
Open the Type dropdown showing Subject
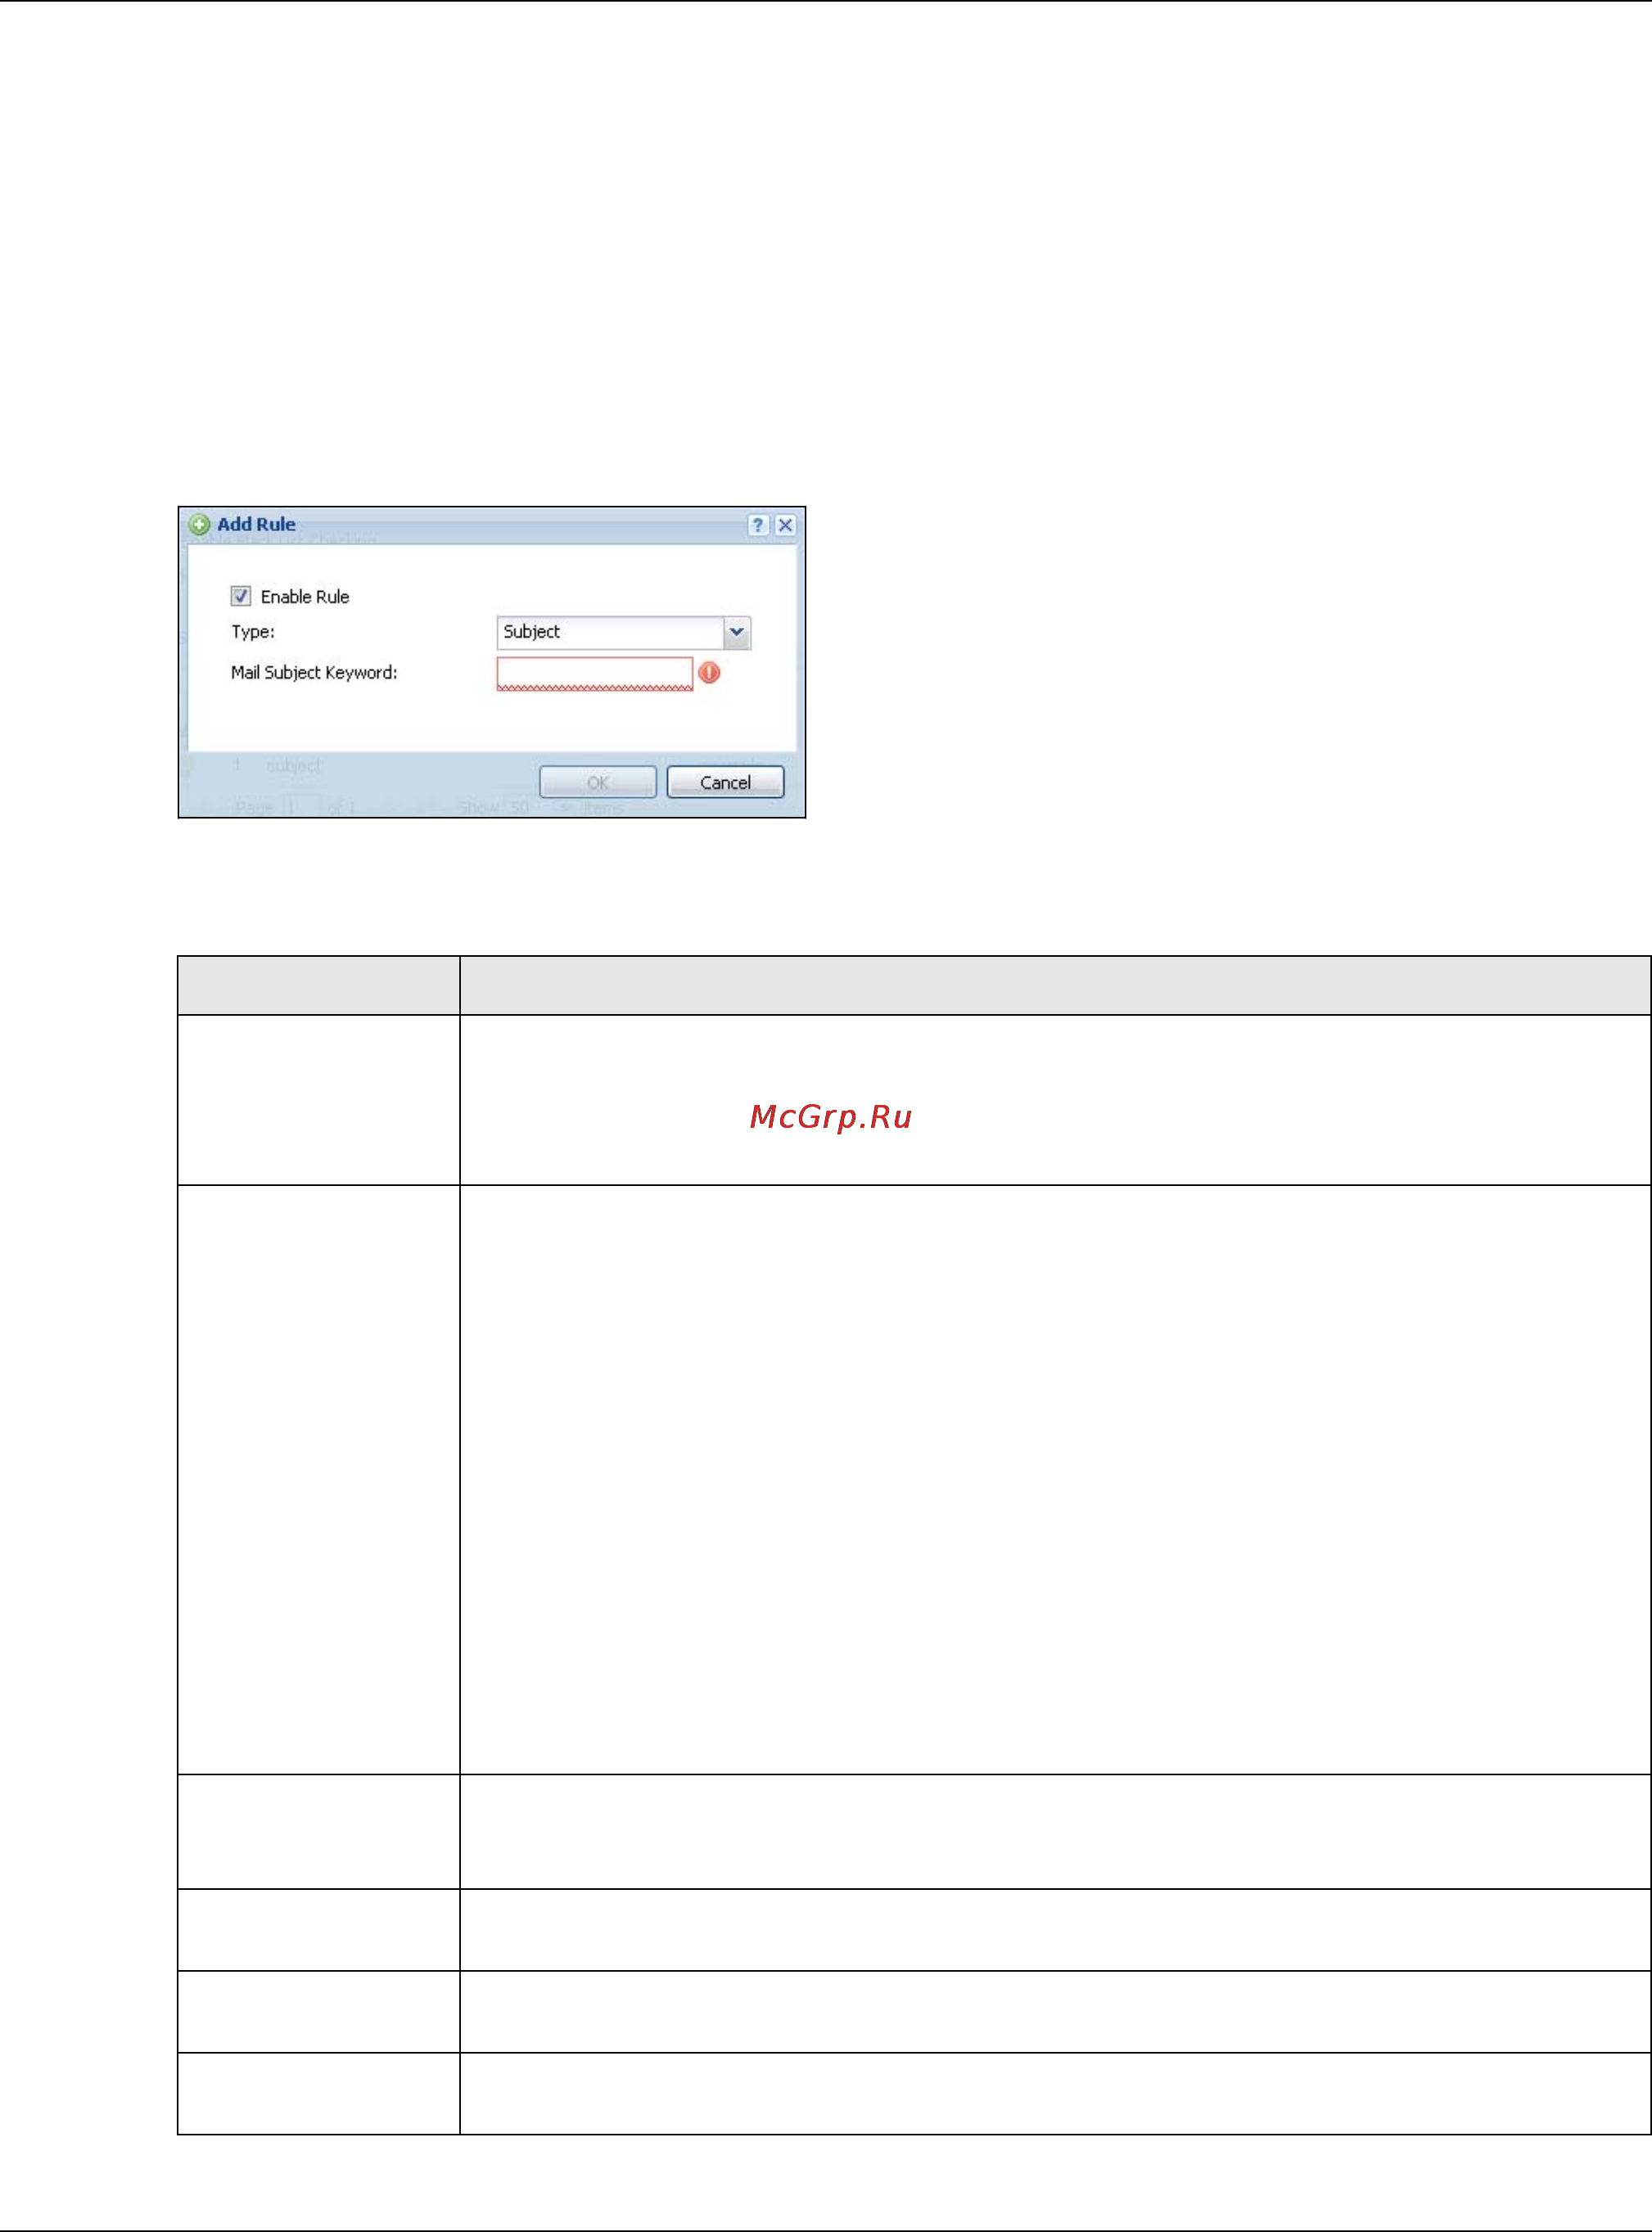(x=623, y=632)
